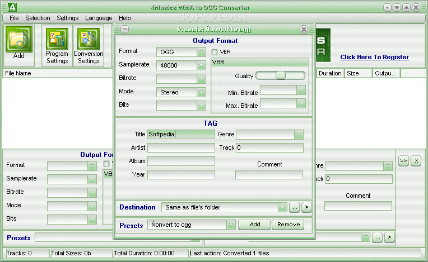Click the Track field in dialog
428x262 pixels.
click(x=269, y=147)
